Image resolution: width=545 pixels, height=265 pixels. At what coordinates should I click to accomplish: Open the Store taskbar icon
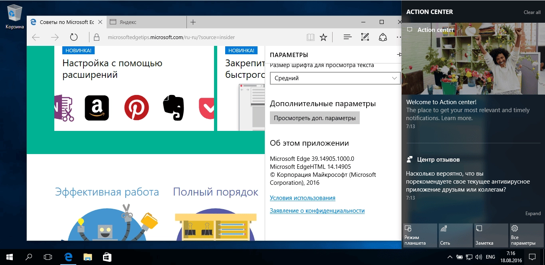click(x=107, y=257)
